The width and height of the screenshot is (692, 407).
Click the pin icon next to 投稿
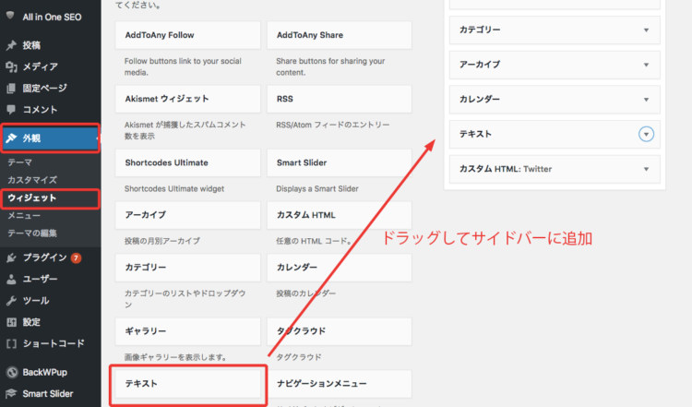coord(11,45)
